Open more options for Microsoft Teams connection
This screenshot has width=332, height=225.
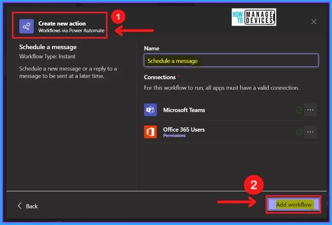pyautogui.click(x=310, y=110)
